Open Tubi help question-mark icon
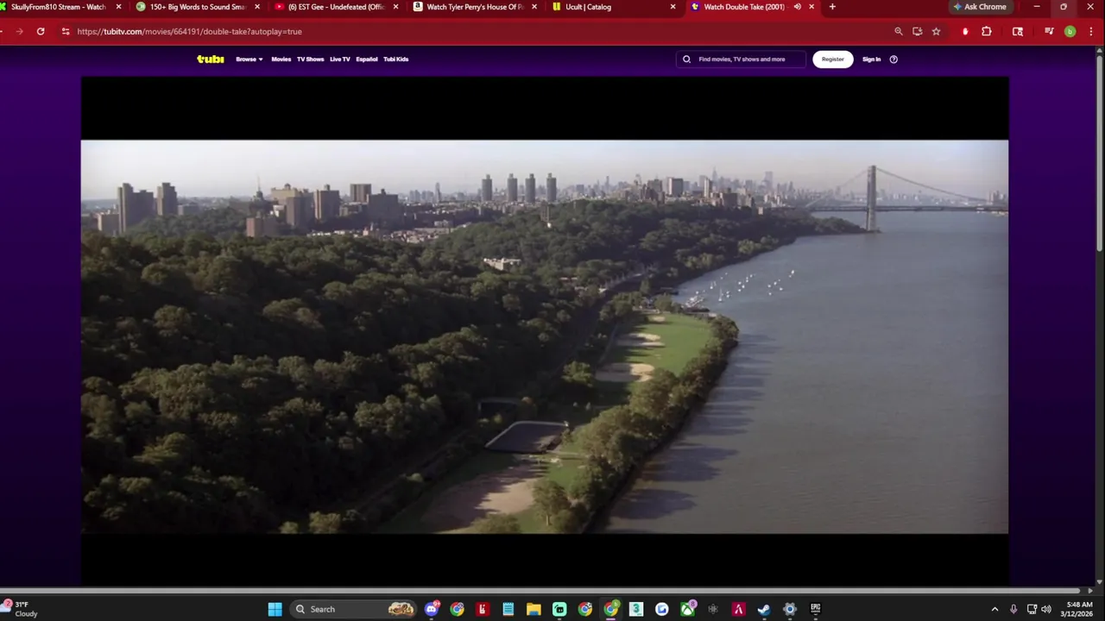Image resolution: width=1105 pixels, height=621 pixels. pos(893,60)
